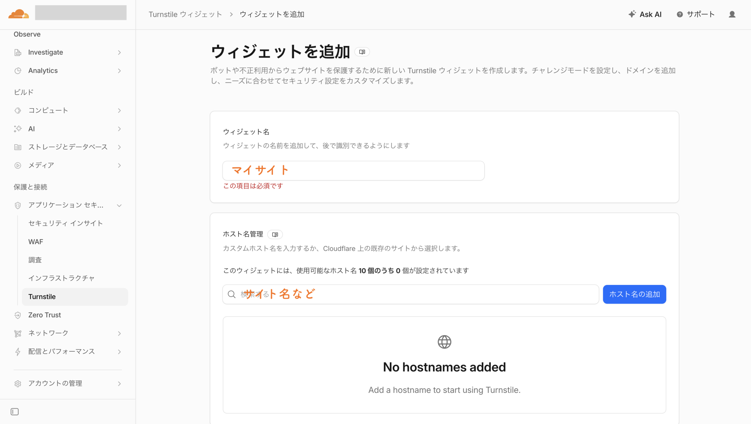Viewport: 751px width, 424px height.
Task: Expand the 配信とパフォーマンス chevron
Action: [119, 352]
